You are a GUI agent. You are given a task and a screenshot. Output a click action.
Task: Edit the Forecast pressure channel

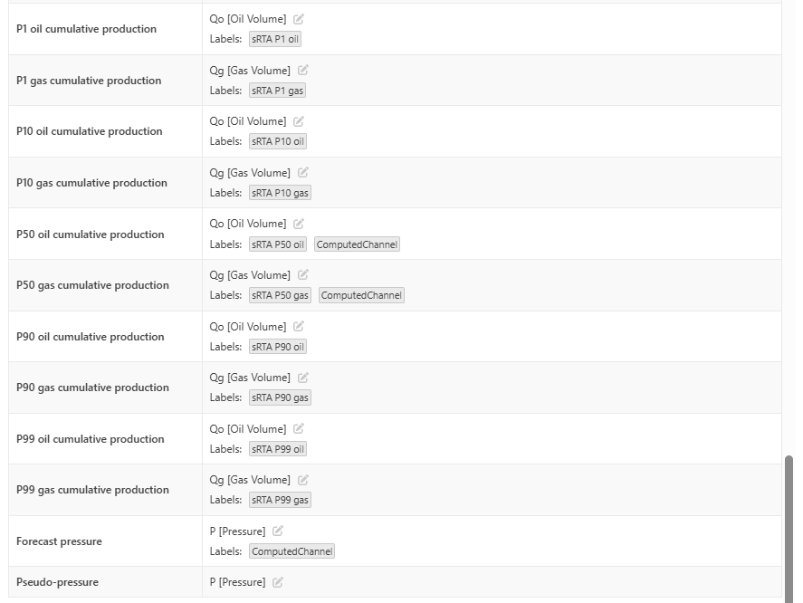point(278,531)
